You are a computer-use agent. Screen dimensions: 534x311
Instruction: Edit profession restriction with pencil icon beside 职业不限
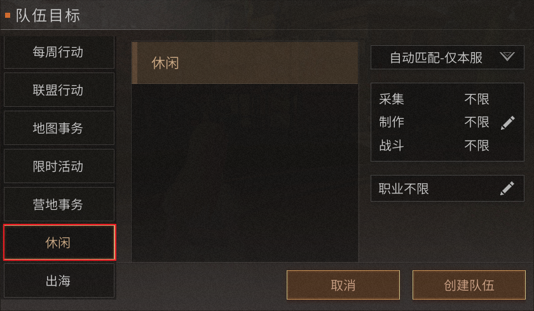[507, 188]
